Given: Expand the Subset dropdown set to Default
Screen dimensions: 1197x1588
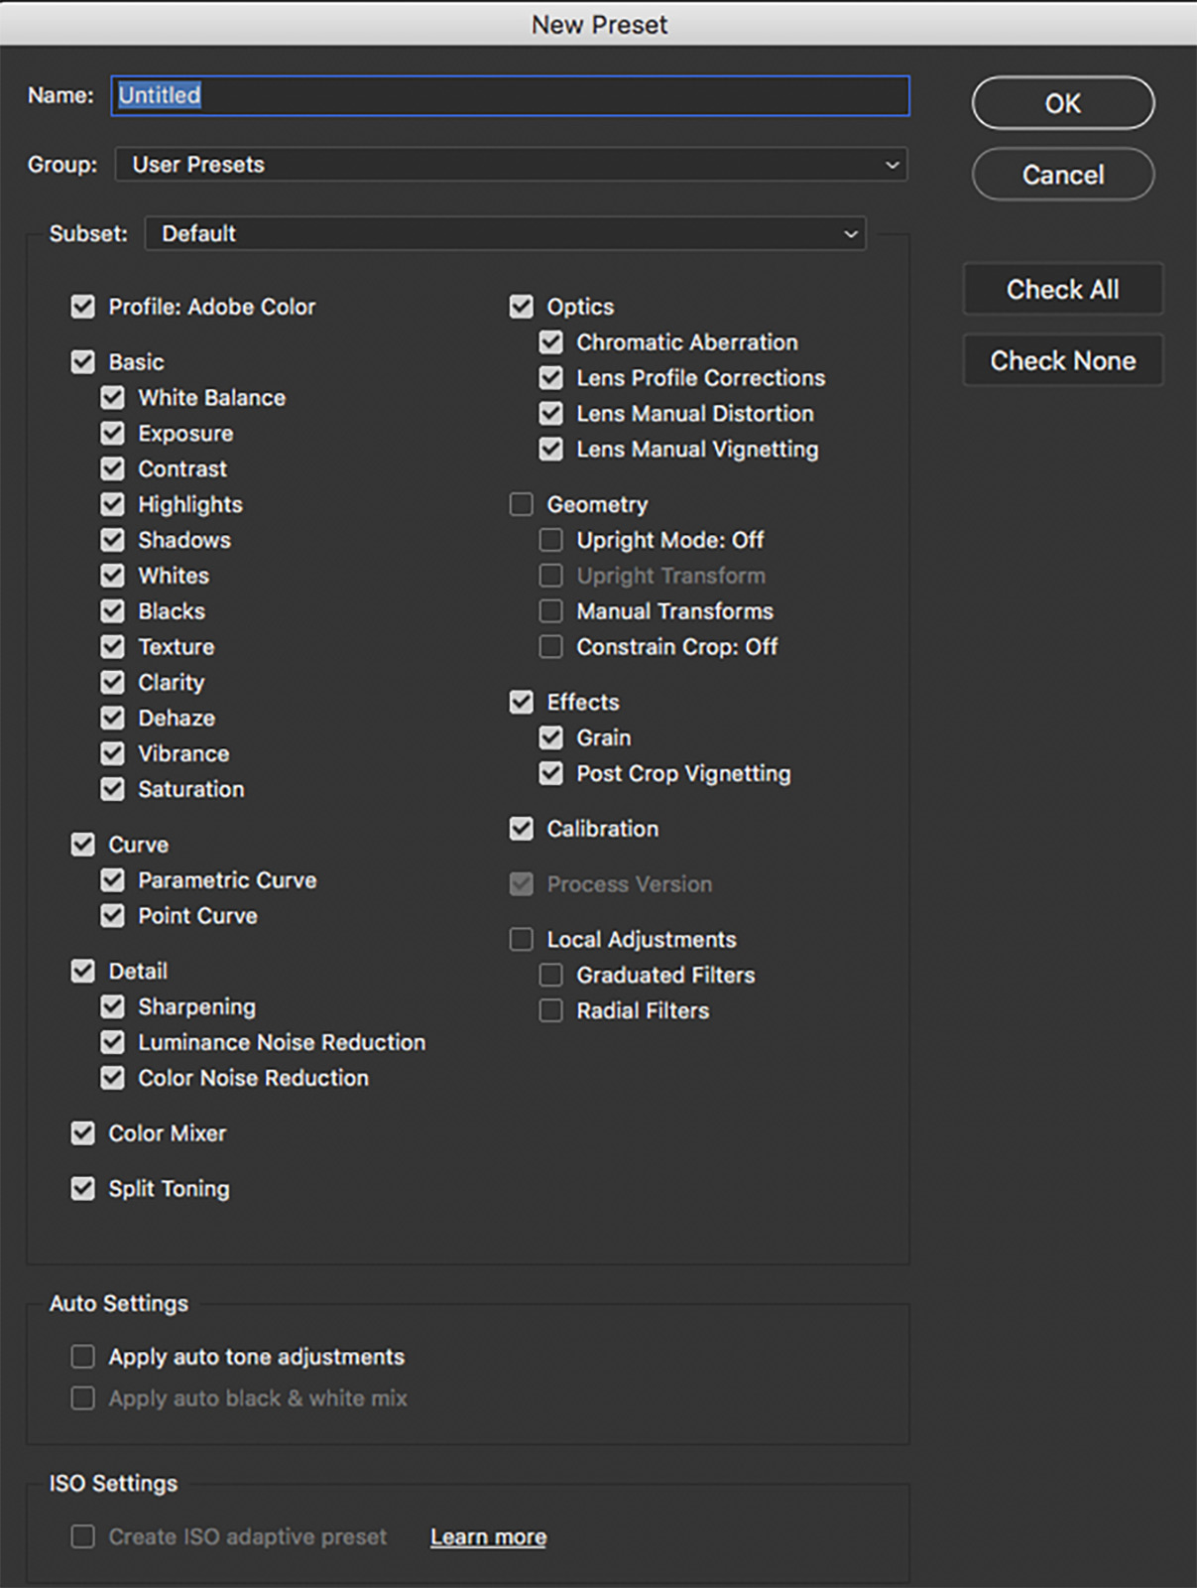Looking at the screenshot, I should tap(505, 234).
